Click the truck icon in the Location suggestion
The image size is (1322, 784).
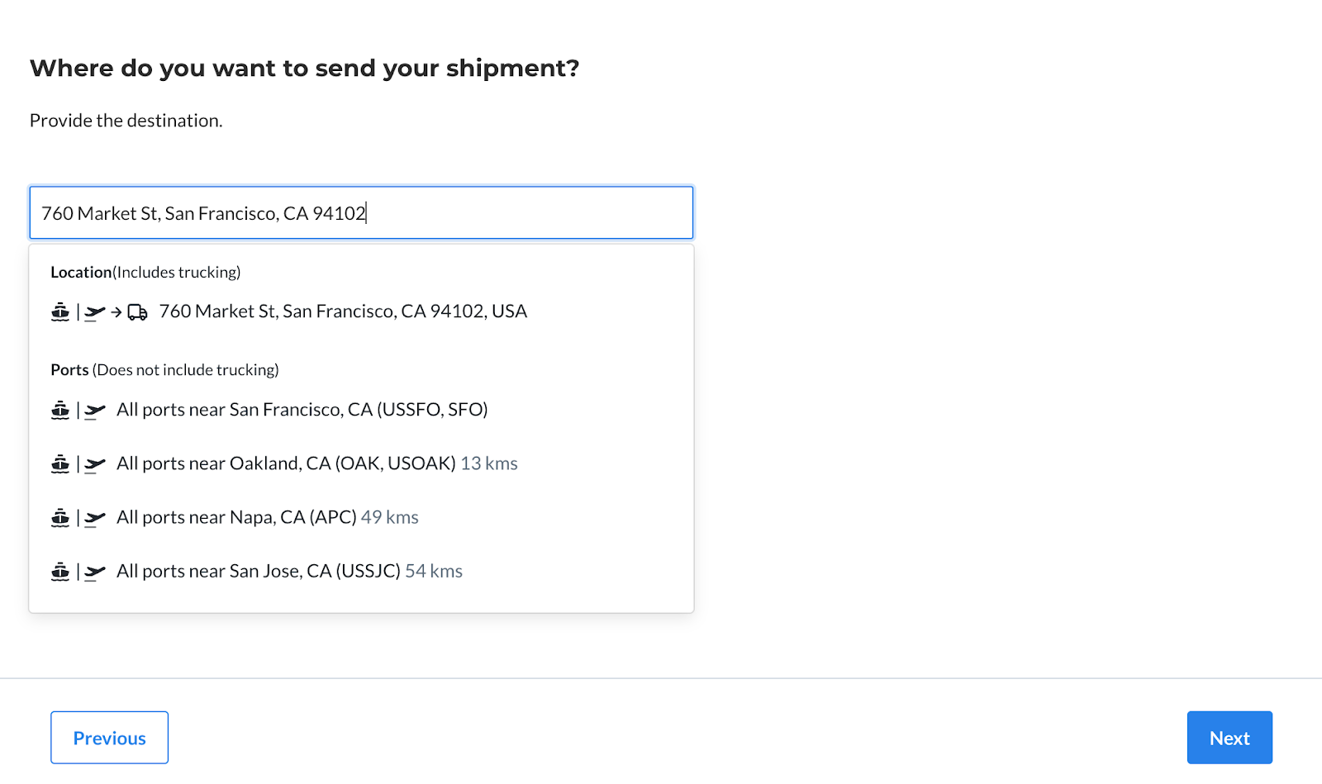click(137, 312)
